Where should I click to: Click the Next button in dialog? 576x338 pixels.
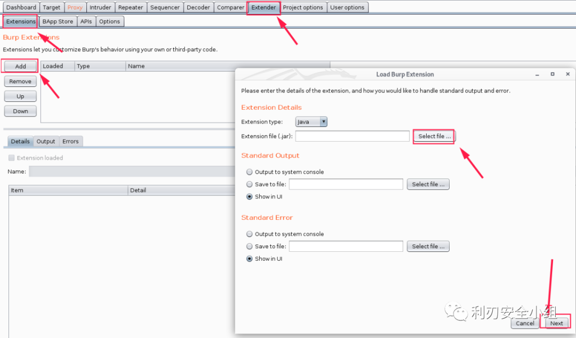pyautogui.click(x=556, y=323)
